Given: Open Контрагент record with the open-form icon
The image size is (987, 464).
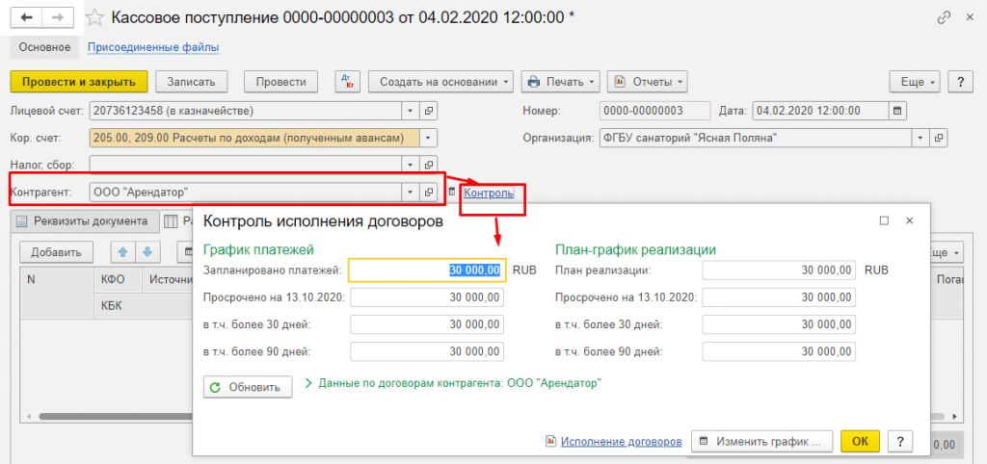Looking at the screenshot, I should pos(430,192).
